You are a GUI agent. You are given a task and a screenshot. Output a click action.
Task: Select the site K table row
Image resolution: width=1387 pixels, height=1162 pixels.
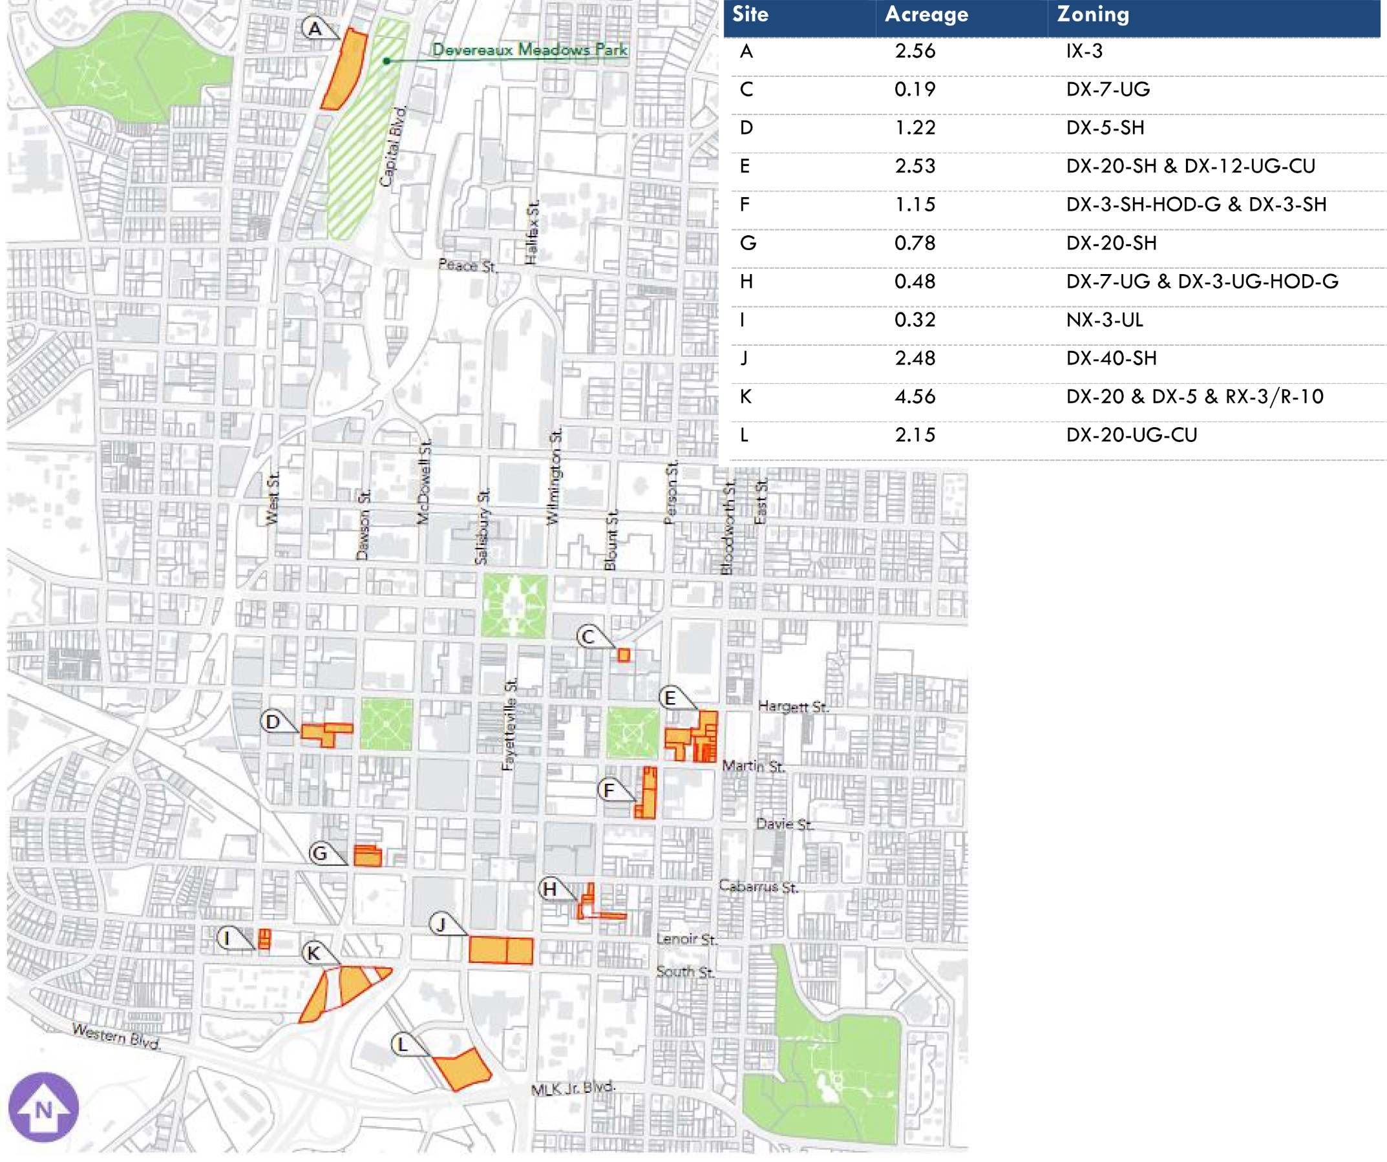click(1053, 396)
